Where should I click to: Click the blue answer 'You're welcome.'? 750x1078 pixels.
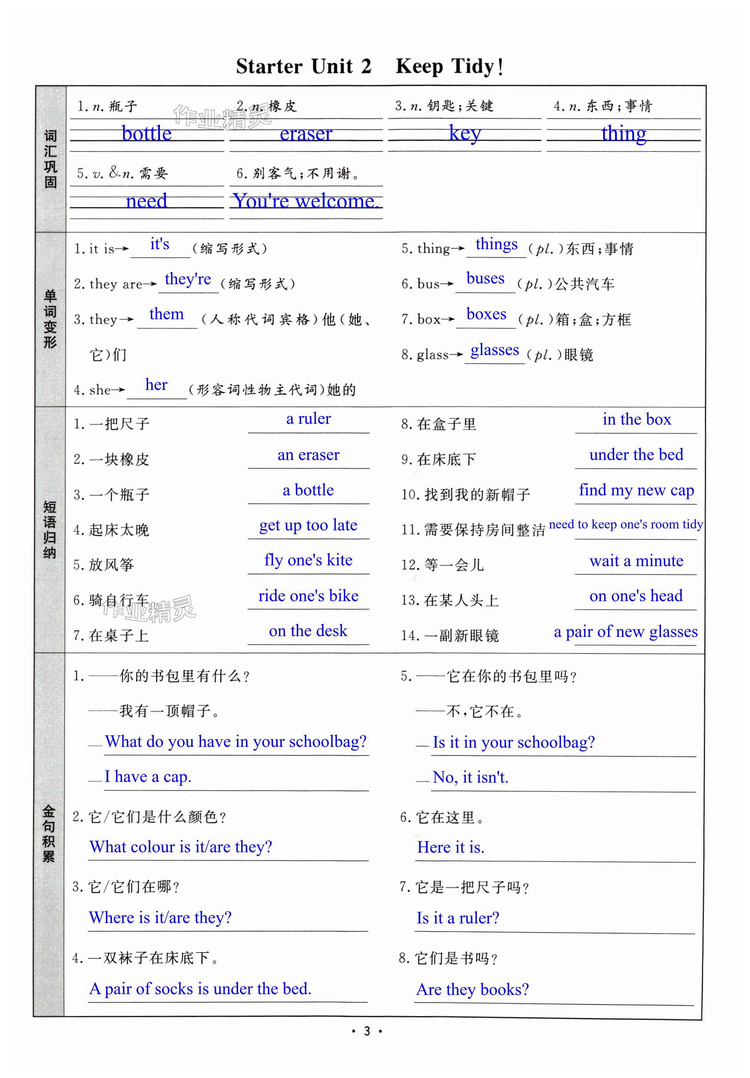306,201
